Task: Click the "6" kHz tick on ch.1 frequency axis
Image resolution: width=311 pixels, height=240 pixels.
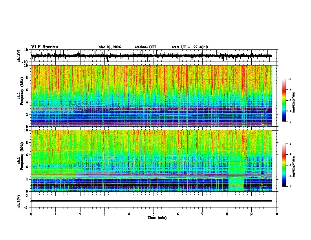Action: 27,90
